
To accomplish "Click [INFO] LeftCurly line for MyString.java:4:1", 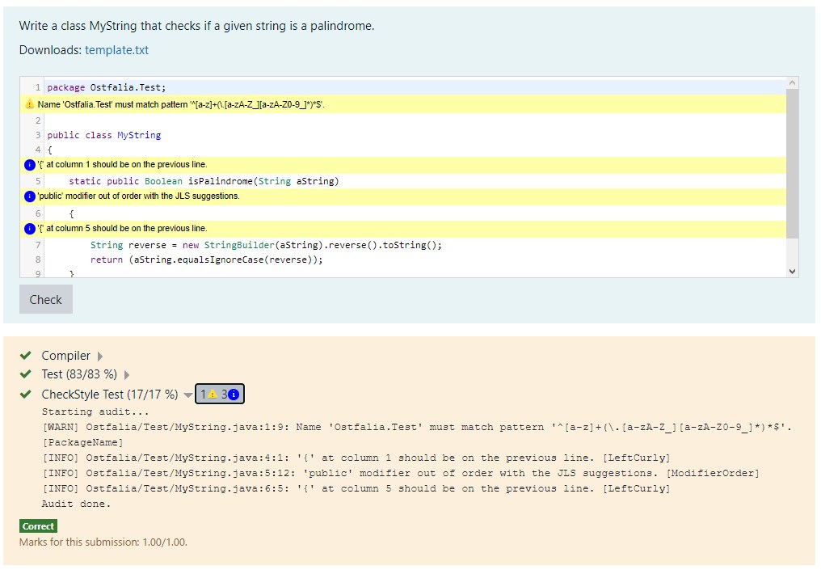I will pos(356,458).
